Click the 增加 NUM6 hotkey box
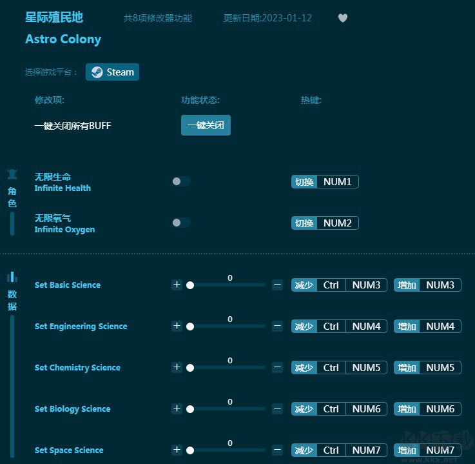Viewport: 475px width, 464px height. (427, 409)
